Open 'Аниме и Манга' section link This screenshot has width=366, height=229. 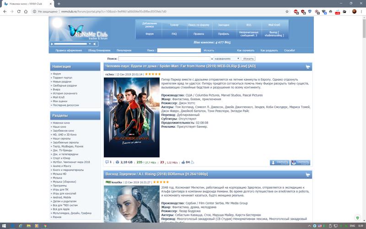(62, 166)
